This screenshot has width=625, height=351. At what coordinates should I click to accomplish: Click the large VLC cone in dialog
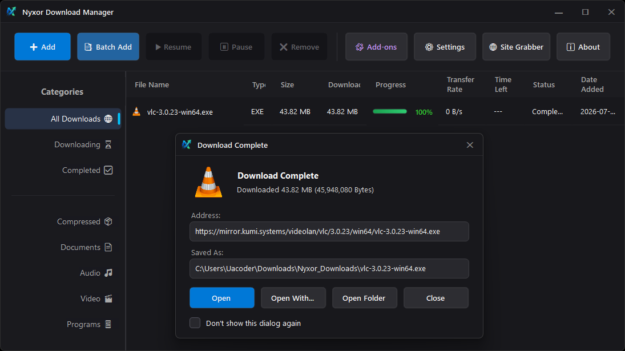pos(208,182)
